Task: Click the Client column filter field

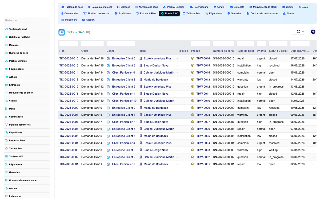Action: tap(121, 43)
